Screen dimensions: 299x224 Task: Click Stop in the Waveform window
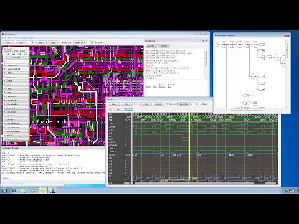tap(146, 104)
